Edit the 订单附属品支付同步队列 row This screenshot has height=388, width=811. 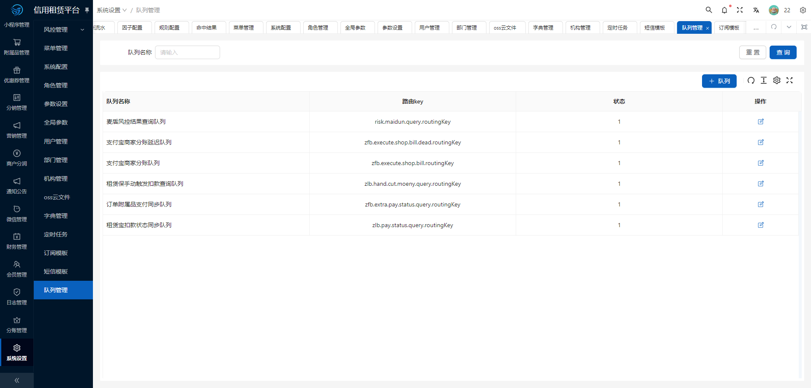[761, 204]
